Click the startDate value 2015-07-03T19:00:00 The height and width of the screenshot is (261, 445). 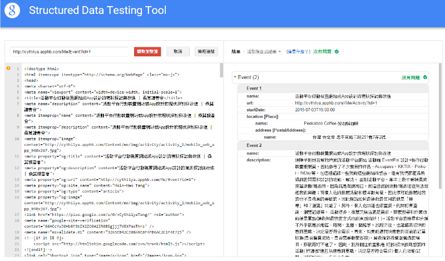pos(333,110)
